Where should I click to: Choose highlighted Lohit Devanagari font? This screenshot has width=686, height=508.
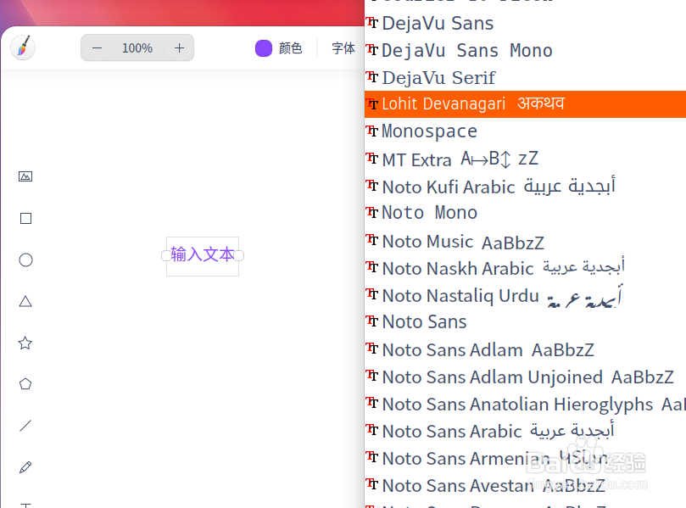(x=525, y=104)
